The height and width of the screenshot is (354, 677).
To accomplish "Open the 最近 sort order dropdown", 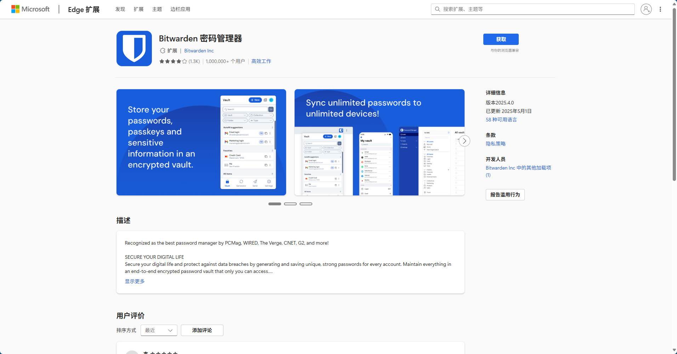I will (159, 330).
